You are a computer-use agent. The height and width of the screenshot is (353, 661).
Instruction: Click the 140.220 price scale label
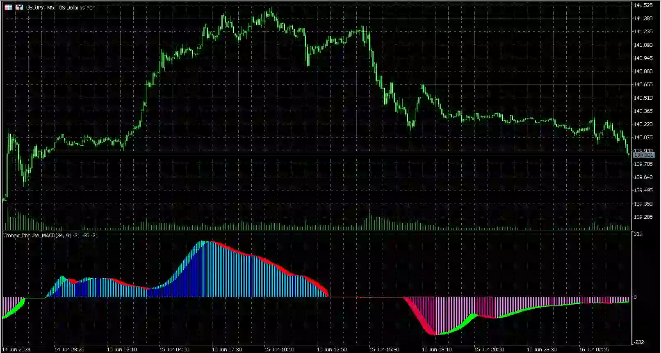(x=643, y=124)
